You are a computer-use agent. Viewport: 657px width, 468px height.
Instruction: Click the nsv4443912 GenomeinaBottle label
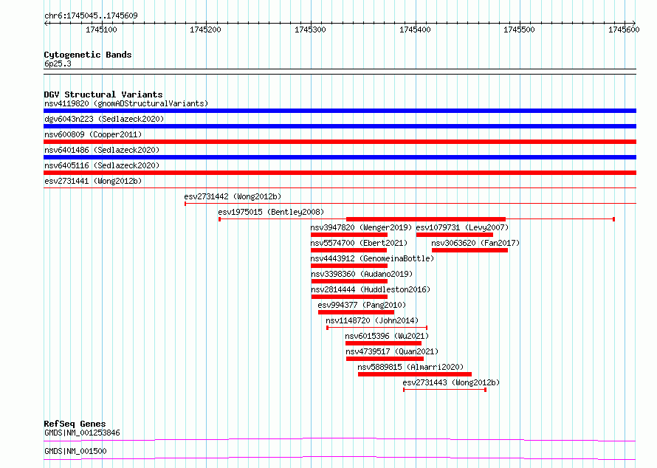[x=373, y=258]
